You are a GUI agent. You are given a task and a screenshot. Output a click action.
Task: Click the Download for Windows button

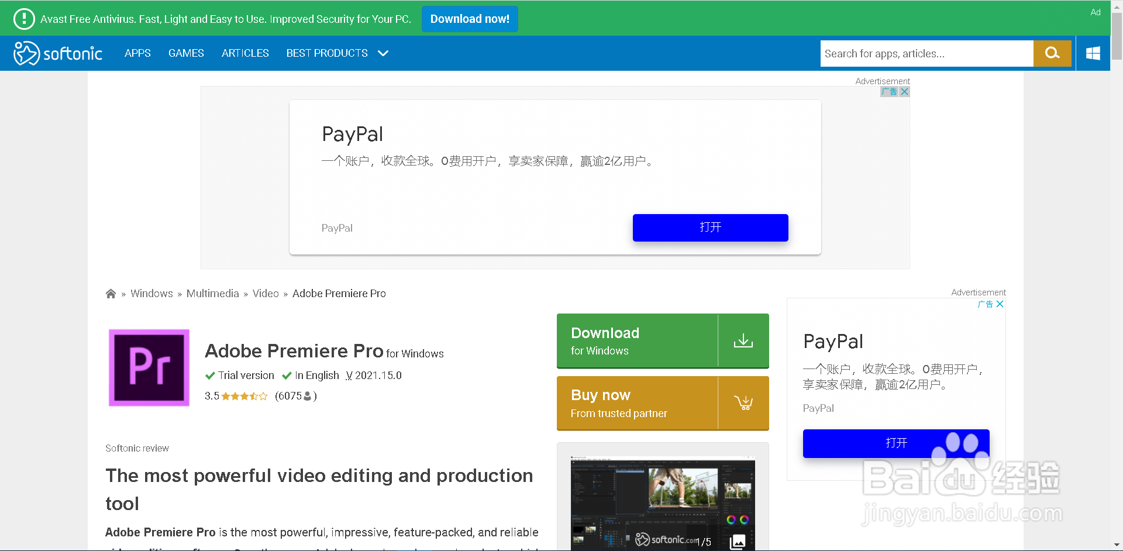coord(663,341)
